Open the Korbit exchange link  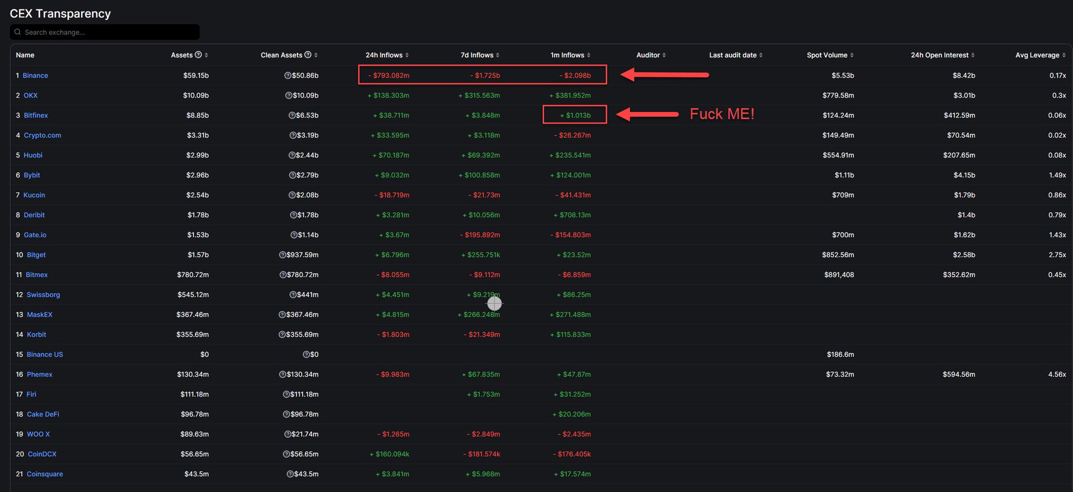pyautogui.click(x=37, y=334)
